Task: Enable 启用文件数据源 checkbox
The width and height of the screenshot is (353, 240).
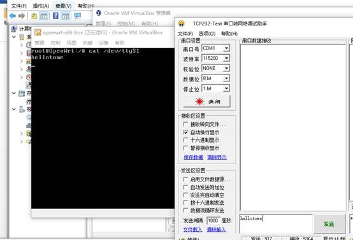Action: [185, 180]
